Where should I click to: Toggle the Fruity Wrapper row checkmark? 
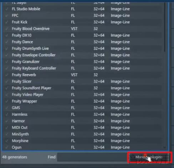coord(7,101)
